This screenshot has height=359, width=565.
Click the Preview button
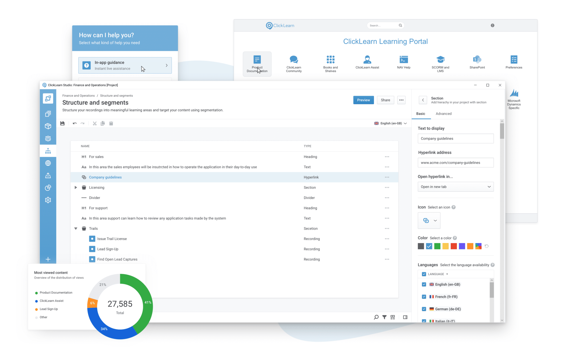click(x=363, y=100)
